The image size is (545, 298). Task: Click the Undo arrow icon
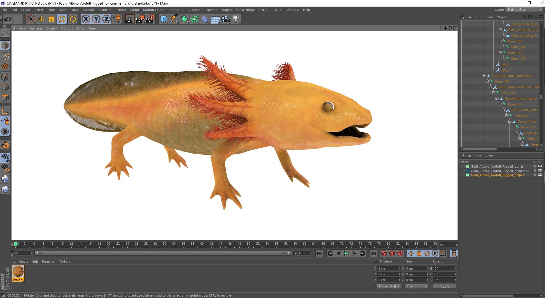(8, 19)
